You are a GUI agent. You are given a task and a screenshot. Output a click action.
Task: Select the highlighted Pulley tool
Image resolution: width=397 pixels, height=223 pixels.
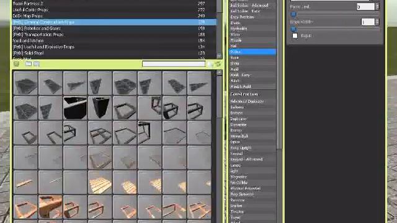252,51
